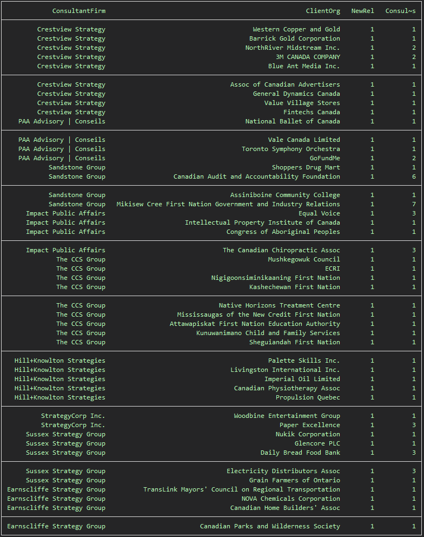Click Consul~s value 7 in Mikisew row
424x537 pixels.
pyautogui.click(x=414, y=204)
